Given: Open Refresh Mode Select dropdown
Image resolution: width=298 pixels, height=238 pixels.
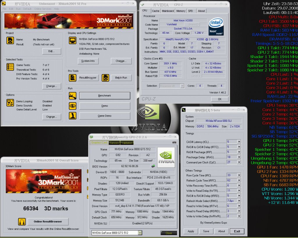Looking at the screenshot, I should tap(239, 201).
